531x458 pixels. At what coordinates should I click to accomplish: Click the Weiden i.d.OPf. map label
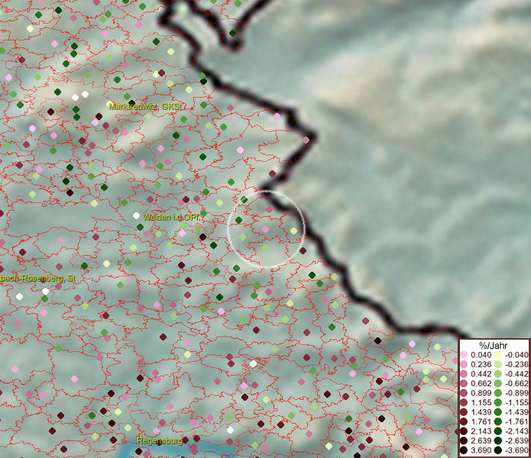172,217
